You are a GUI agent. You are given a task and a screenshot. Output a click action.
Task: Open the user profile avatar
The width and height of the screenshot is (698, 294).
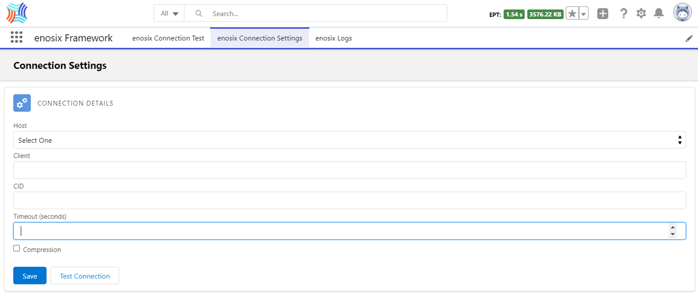(x=683, y=13)
